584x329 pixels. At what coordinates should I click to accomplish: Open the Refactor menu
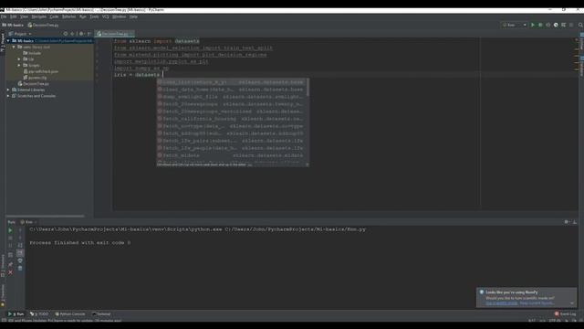[x=68, y=16]
